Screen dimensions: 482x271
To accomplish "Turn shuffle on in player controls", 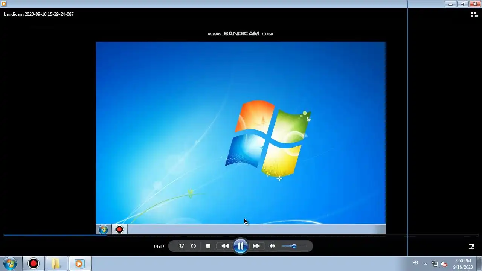I will (182, 246).
